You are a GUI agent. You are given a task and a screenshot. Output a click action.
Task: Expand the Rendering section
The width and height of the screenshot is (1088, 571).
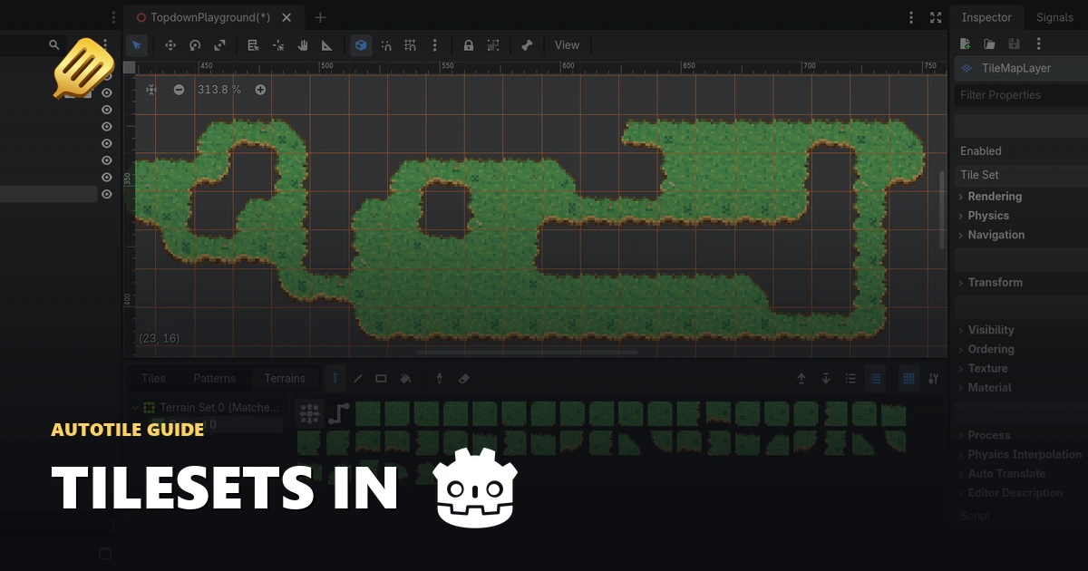(995, 197)
